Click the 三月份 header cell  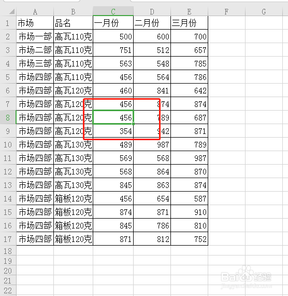[x=189, y=23]
